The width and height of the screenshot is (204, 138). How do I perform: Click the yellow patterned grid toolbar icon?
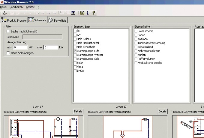[82, 13]
